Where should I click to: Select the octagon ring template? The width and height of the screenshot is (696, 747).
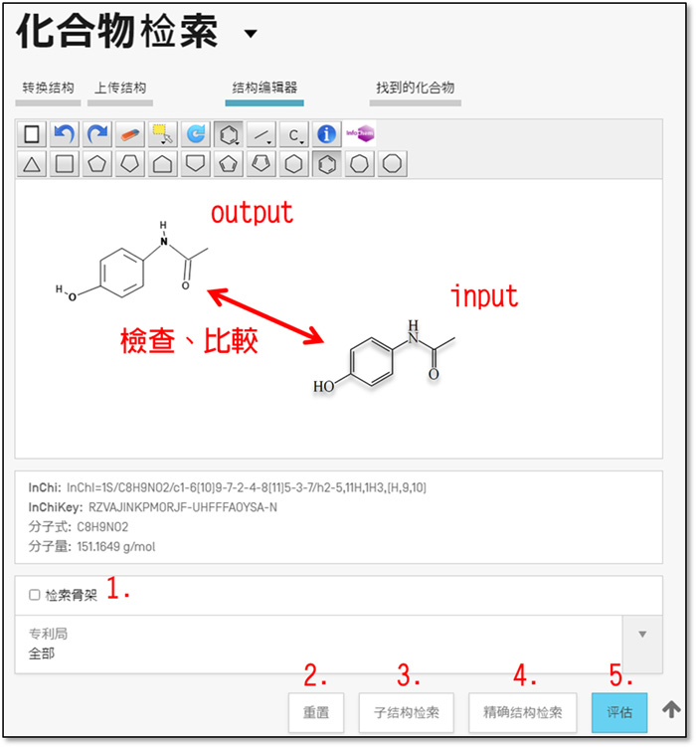(392, 164)
